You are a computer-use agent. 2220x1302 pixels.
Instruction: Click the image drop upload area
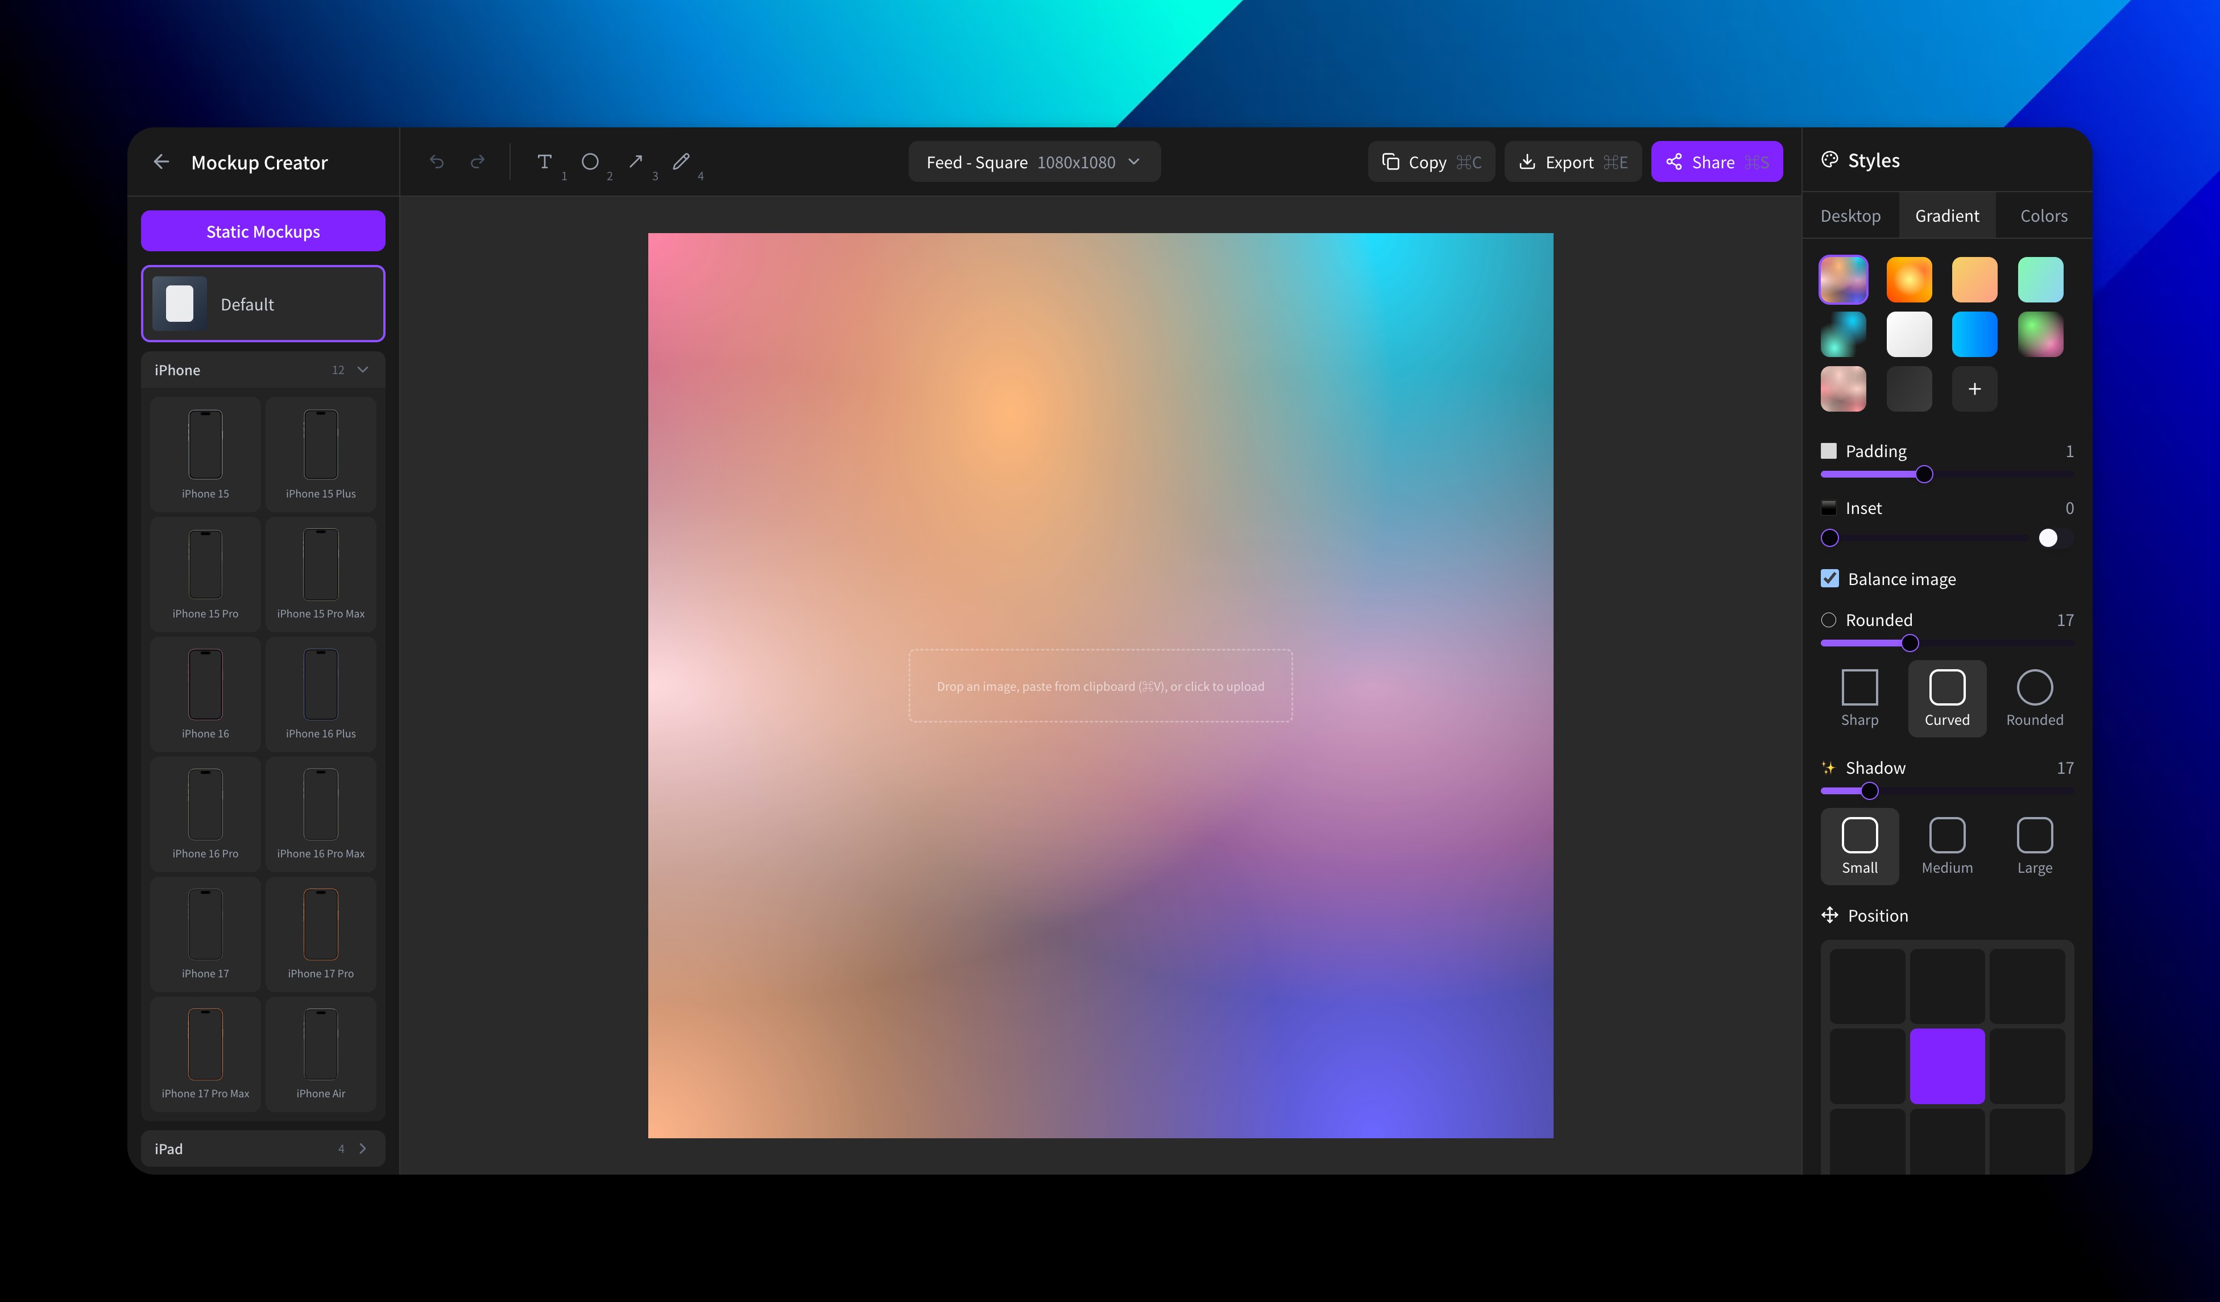point(1100,686)
